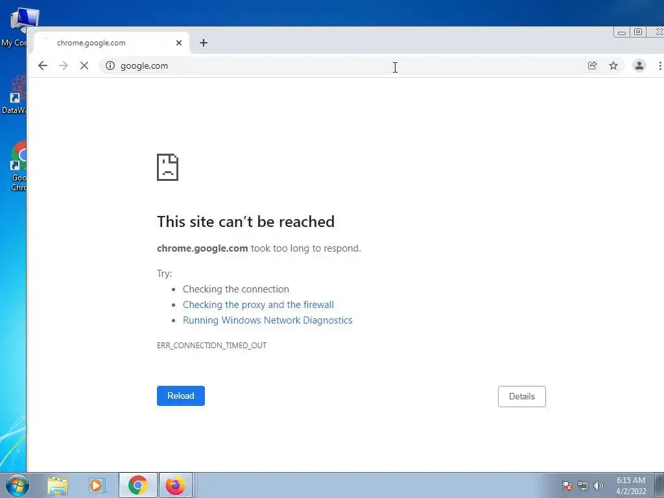Bookmark this tab with the star
Image resolution: width=664 pixels, height=498 pixels.
click(x=613, y=65)
